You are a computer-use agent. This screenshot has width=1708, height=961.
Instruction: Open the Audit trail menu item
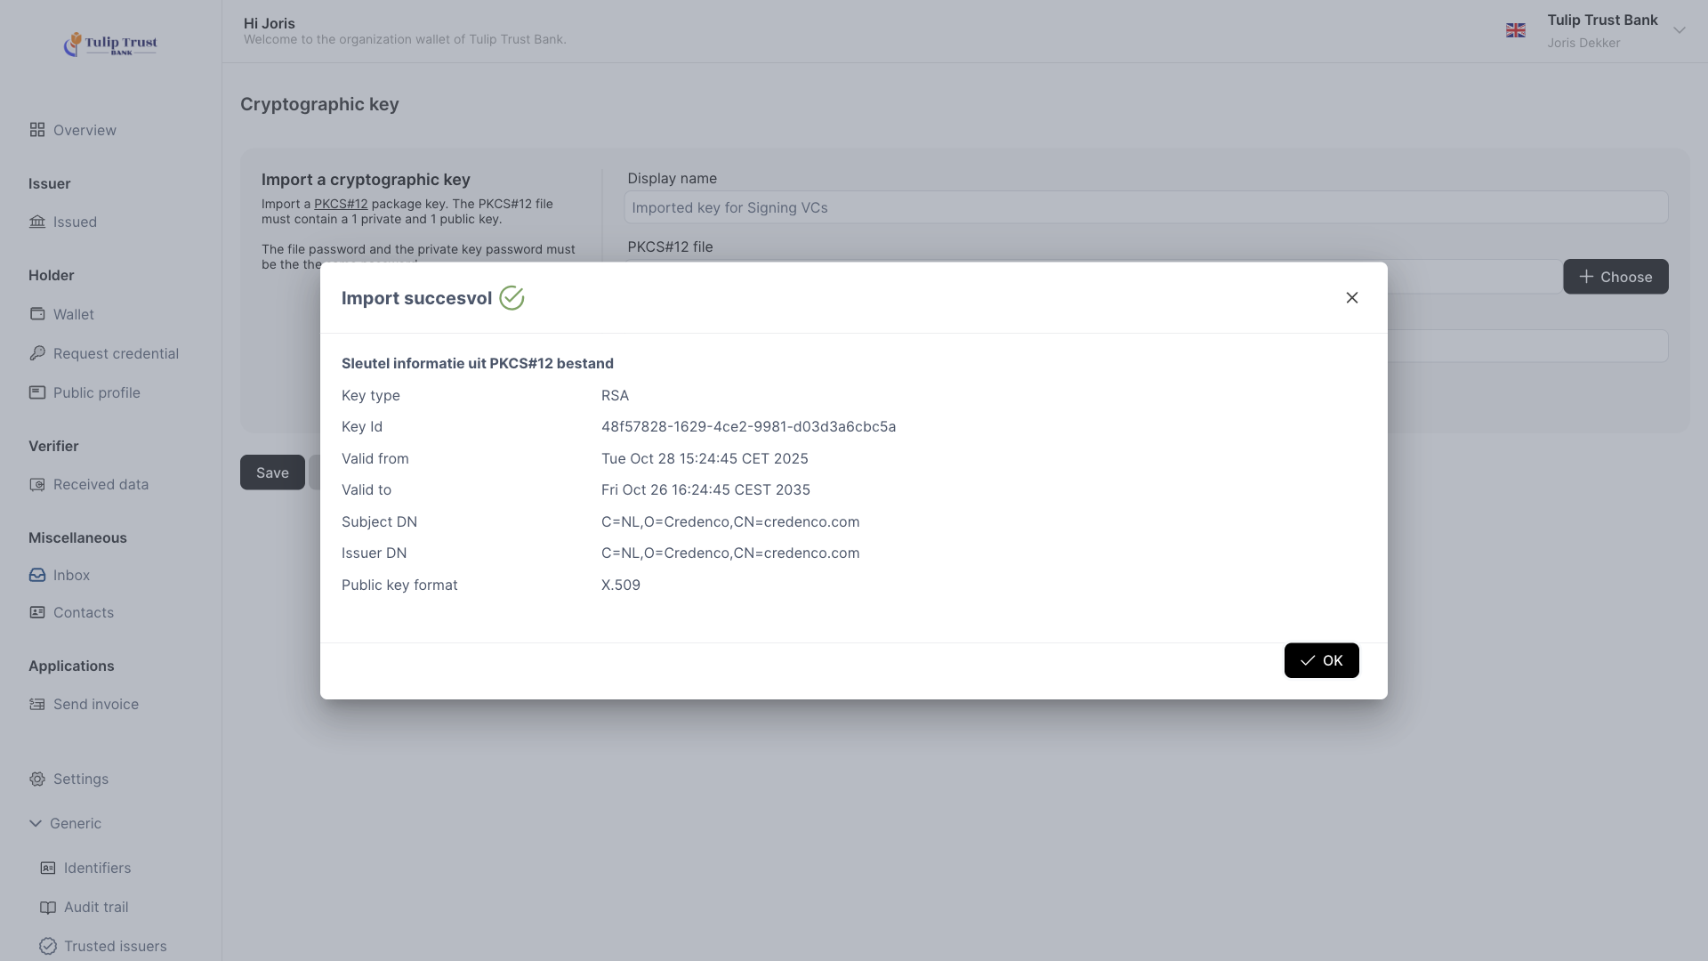95,908
